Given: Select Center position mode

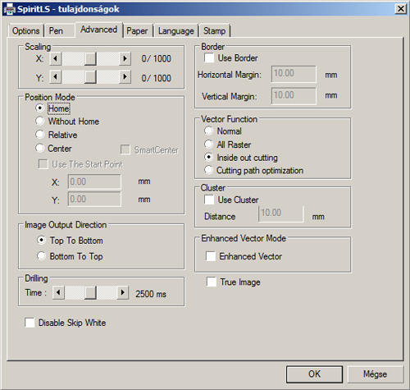Looking at the screenshot, I should [53, 149].
